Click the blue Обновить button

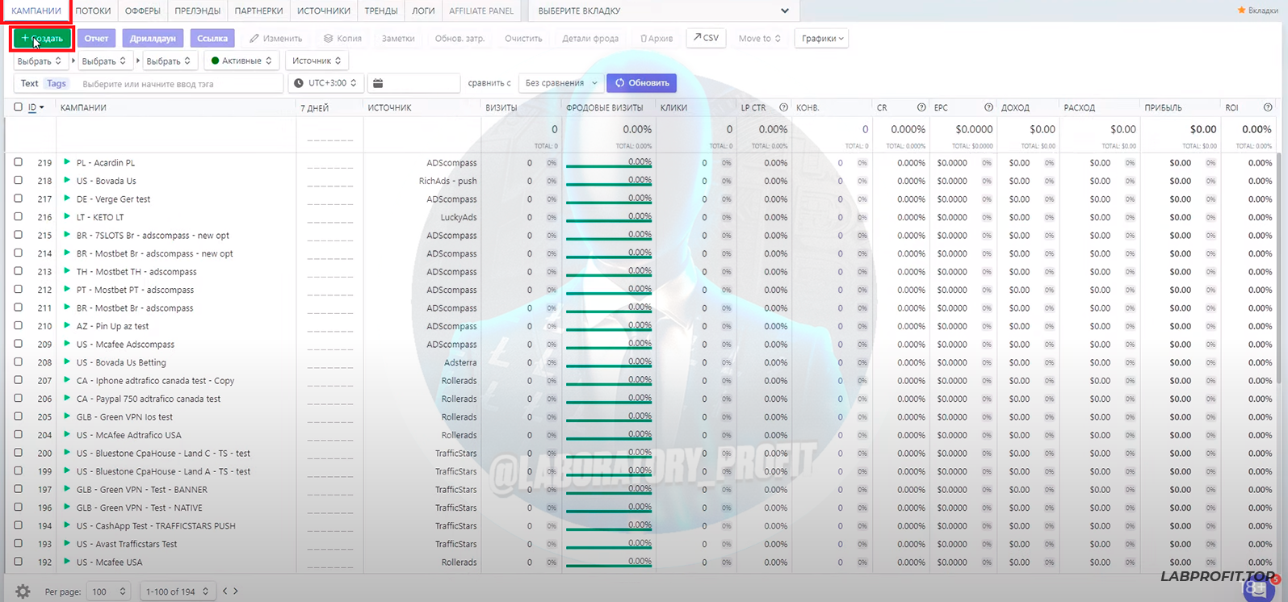click(642, 83)
